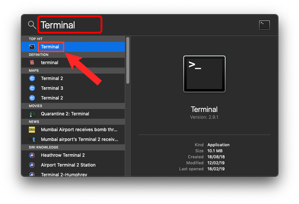Click the movie poster icon for Quarantine 2
This screenshot has width=299, height=204.
click(x=32, y=114)
